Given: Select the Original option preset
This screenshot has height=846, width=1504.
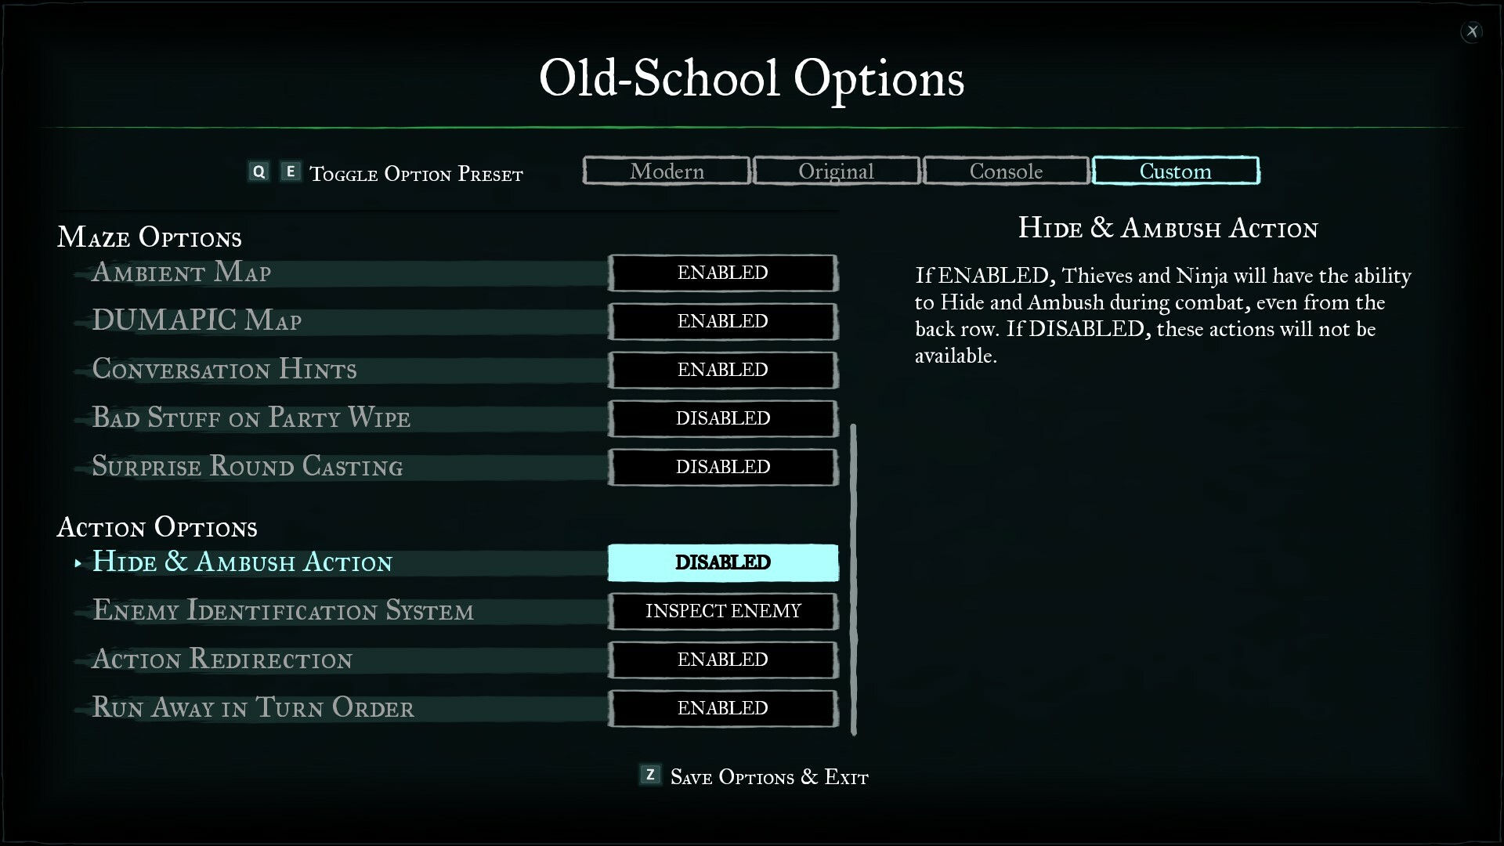Looking at the screenshot, I should tap(836, 169).
